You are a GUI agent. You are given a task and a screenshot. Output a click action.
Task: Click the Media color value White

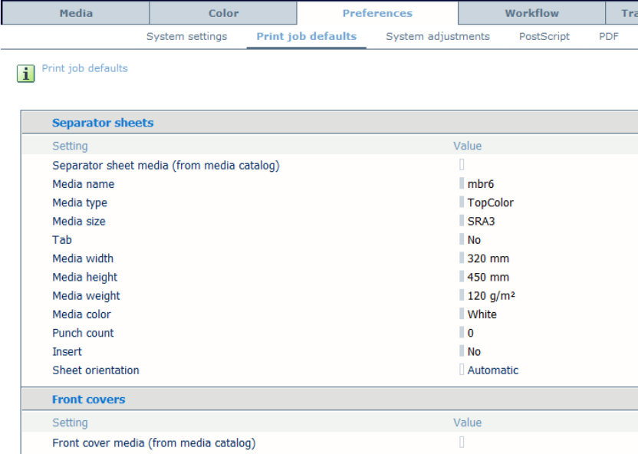(482, 314)
